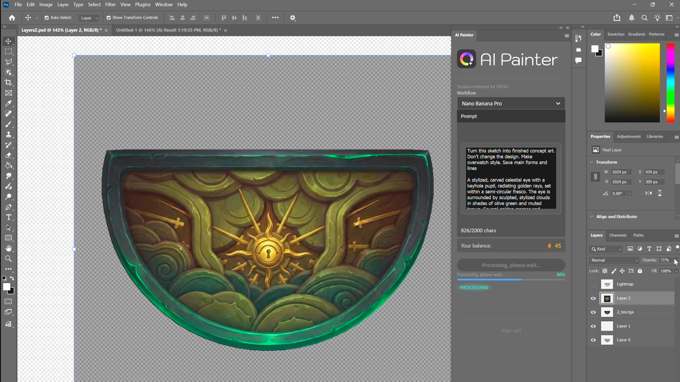Viewport: 680px width, 382px height.
Task: Hide Layer 1 visibility eye
Action: [593, 326]
